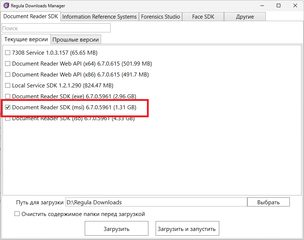
Task: Check Document Reader SDK (exe) 6.7.0.5961
Action: 7,96
